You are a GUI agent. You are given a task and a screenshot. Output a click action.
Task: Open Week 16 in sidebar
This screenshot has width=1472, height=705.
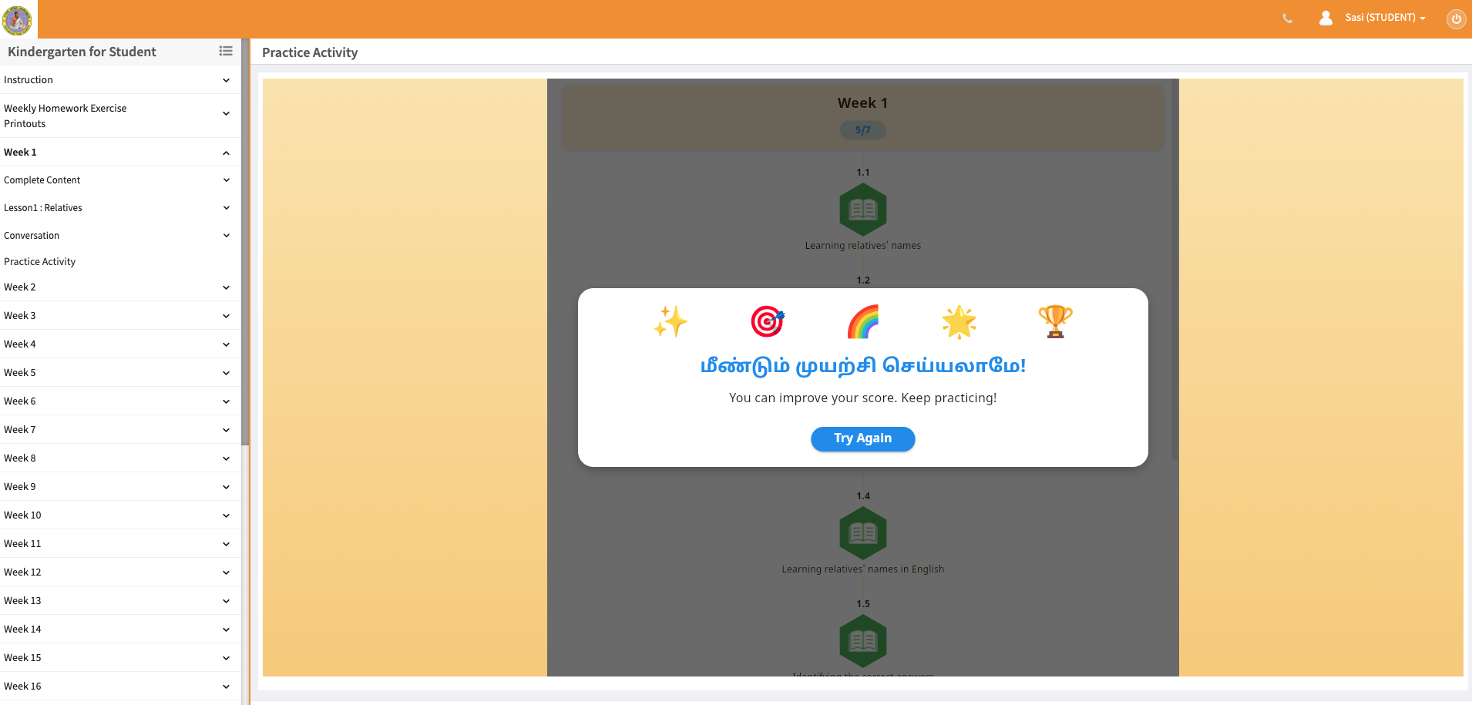click(x=120, y=687)
